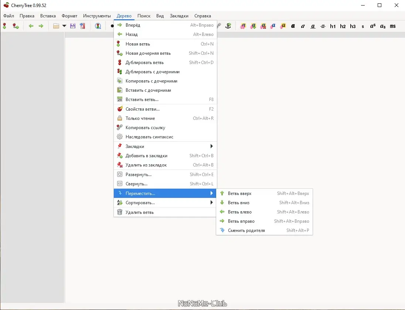Apply h1 heading format from toolbar
The height and width of the screenshot is (310, 405).
coord(333,26)
